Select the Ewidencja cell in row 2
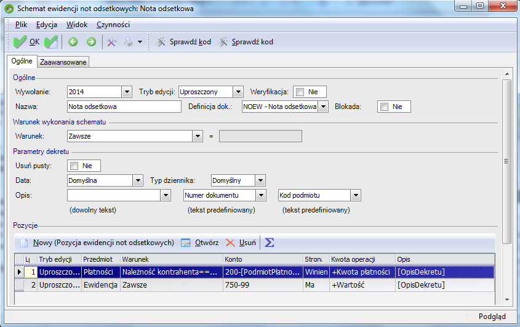The image size is (520, 327). pyautogui.click(x=101, y=285)
